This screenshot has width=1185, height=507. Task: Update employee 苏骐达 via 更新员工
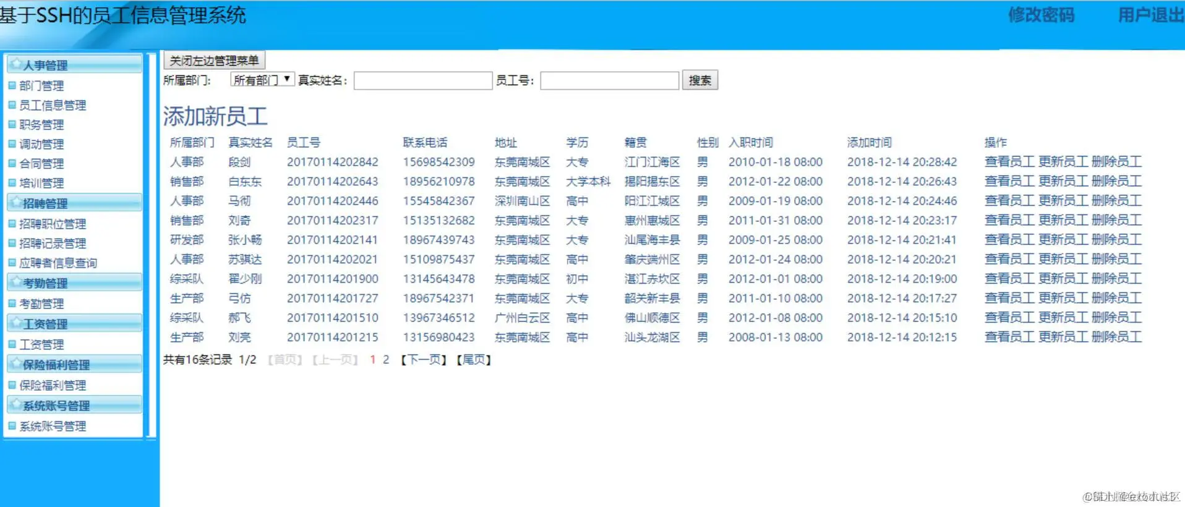pos(1063,259)
